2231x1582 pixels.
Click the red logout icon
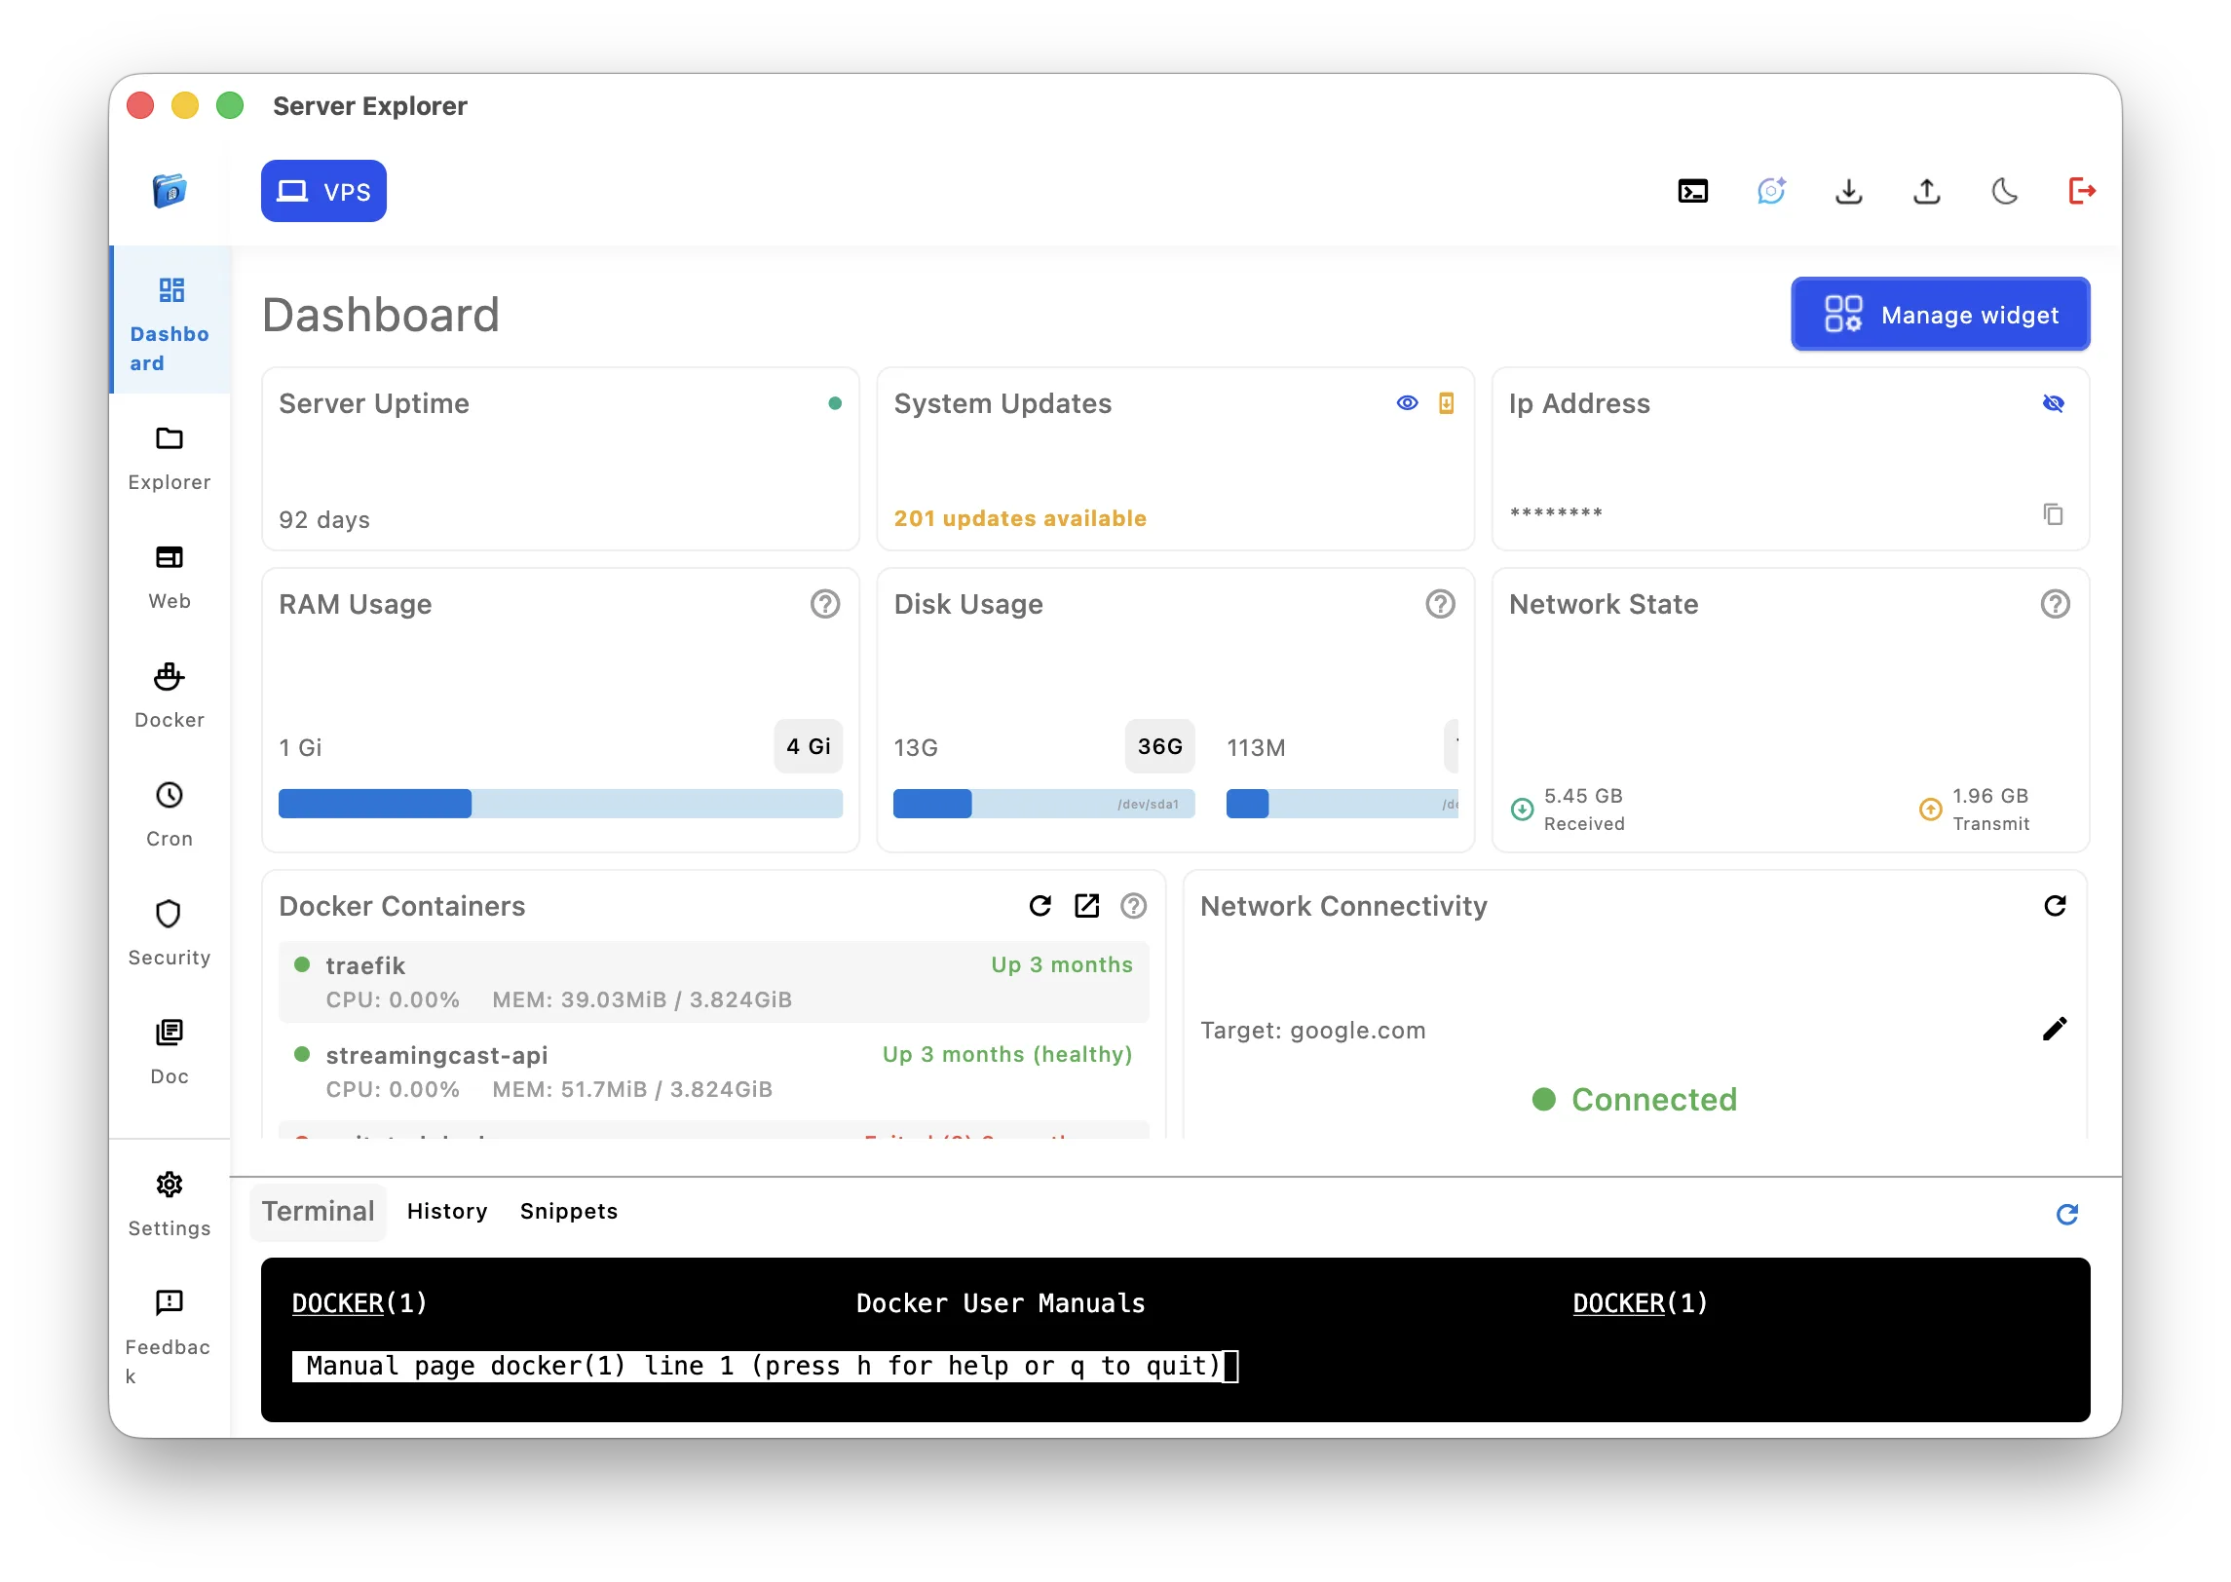coord(2081,191)
